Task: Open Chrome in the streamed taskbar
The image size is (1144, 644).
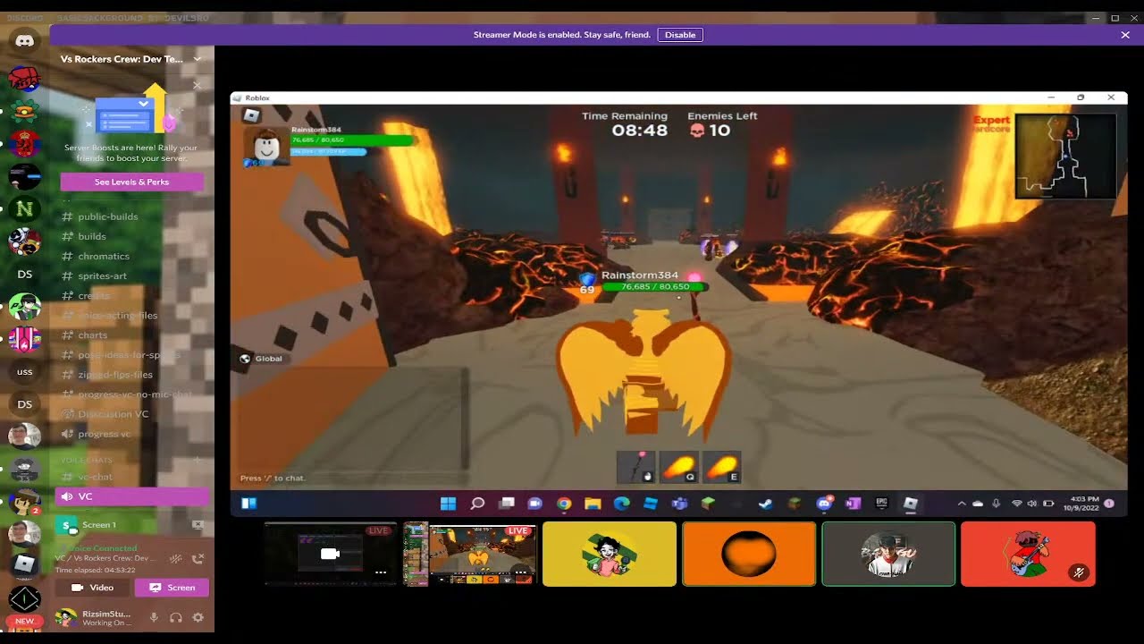Action: (x=564, y=504)
